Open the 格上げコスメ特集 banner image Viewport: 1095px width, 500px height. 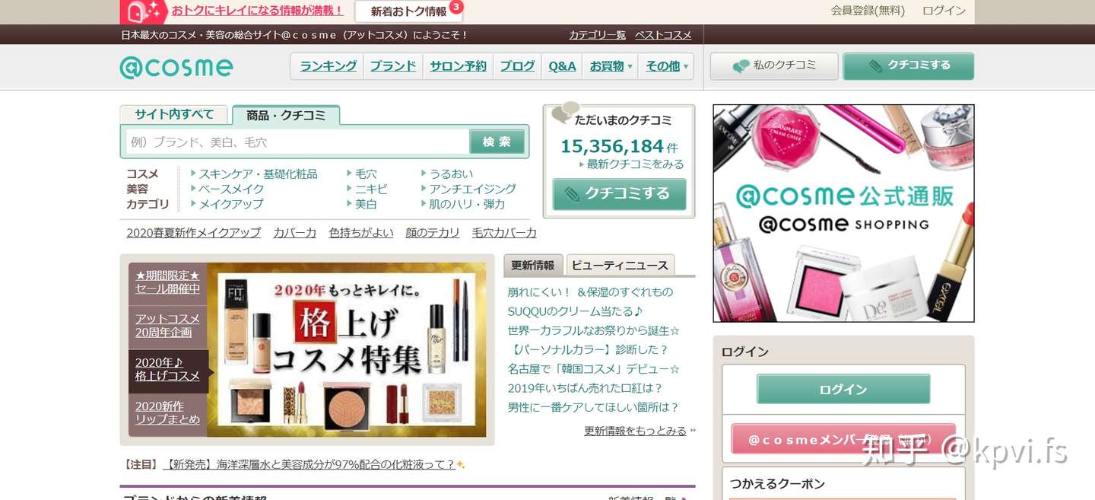[x=347, y=350]
